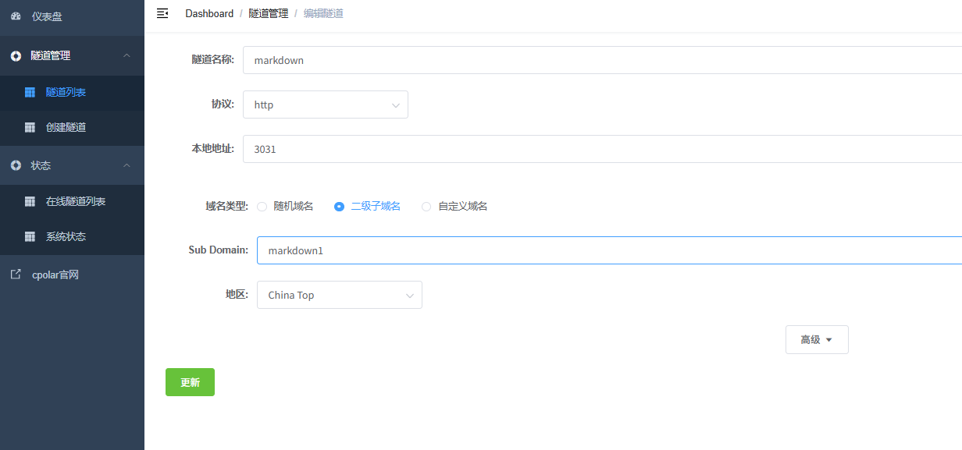Select the 二级子域名 radio option
The image size is (962, 450).
pyautogui.click(x=339, y=207)
